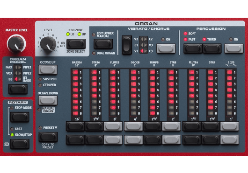Click the upper button below the 16' drawbar

75,126
